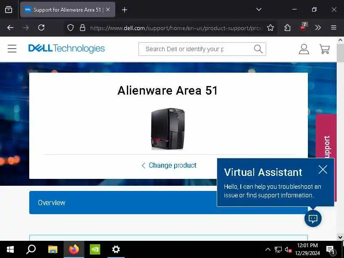View site security padlock information
Screen dimensions: 344x258
83,28
